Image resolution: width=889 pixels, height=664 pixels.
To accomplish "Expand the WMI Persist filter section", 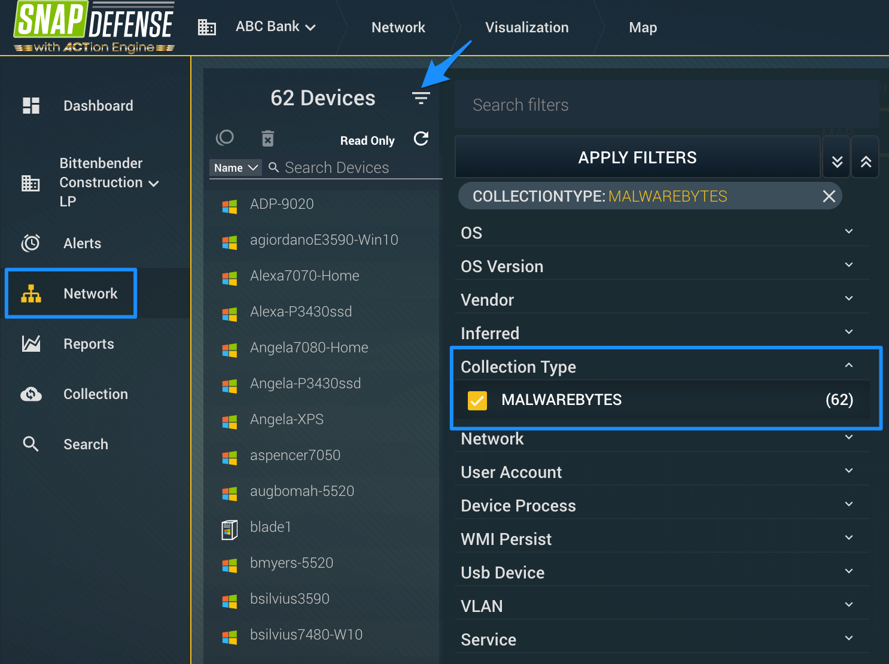I will [664, 538].
